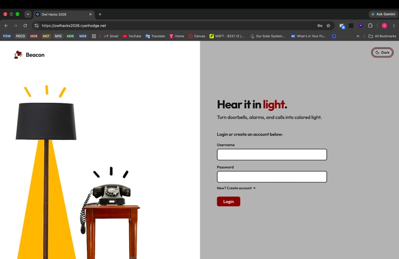
Task: Open MSFT stock bookmark
Action: point(226,36)
